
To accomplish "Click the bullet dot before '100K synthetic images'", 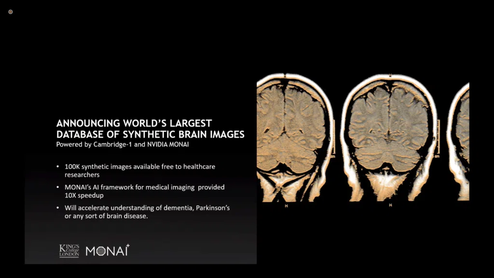I will coord(58,167).
